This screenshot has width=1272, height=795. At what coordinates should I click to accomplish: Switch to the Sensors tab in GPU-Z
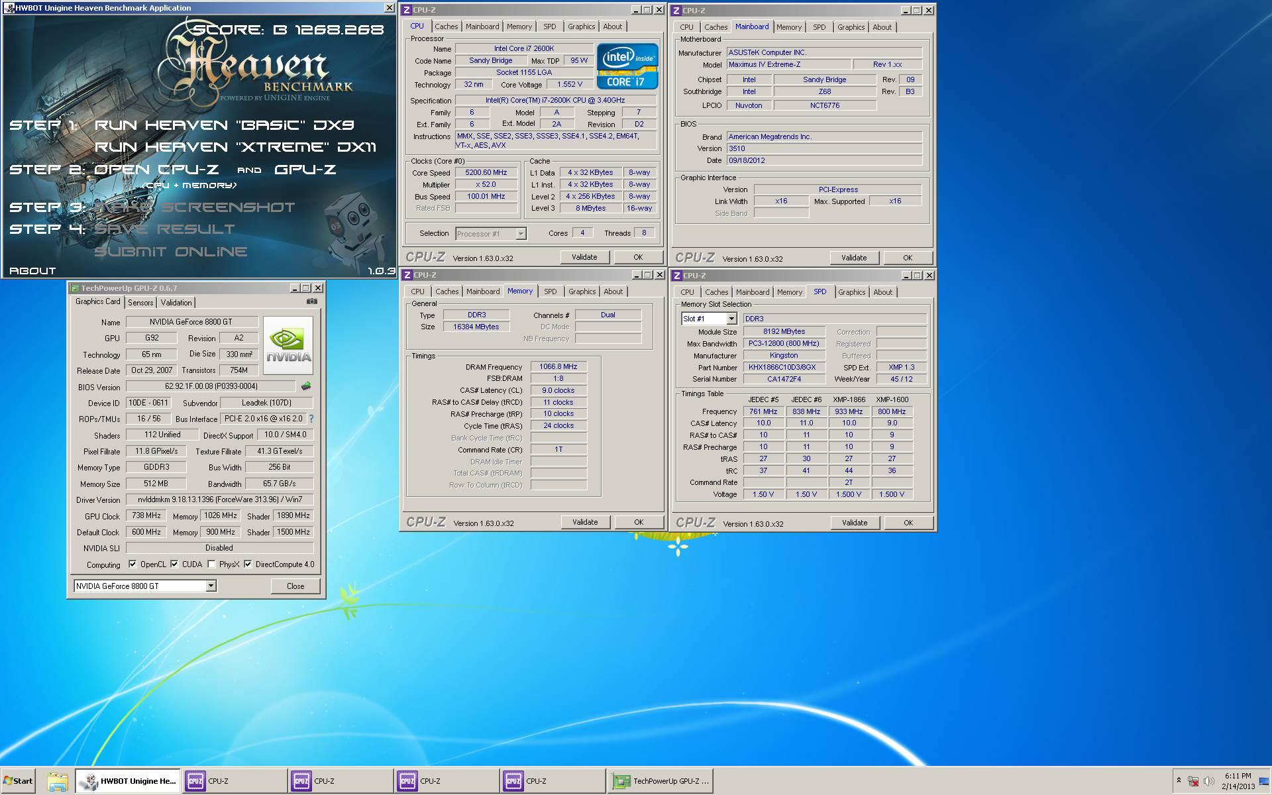[140, 303]
